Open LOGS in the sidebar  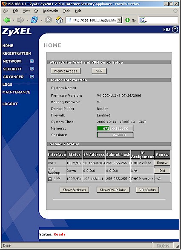[7, 84]
